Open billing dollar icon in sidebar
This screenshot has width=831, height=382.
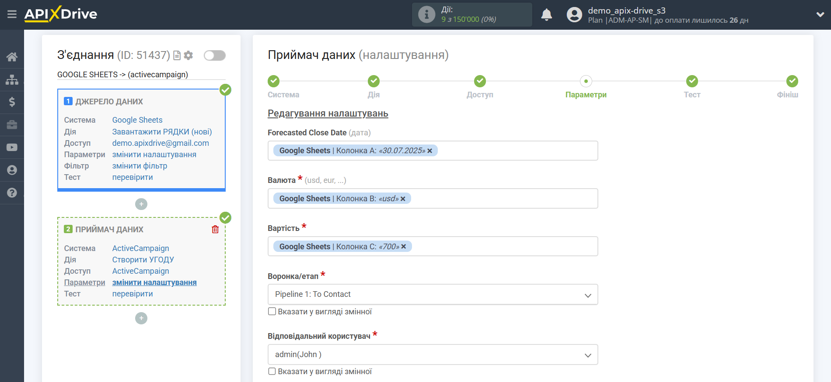(x=12, y=102)
